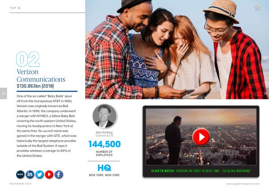This screenshot has width=269, height=190.
Task: Open Verizon's Facebook icon
Action: (x=59, y=174)
